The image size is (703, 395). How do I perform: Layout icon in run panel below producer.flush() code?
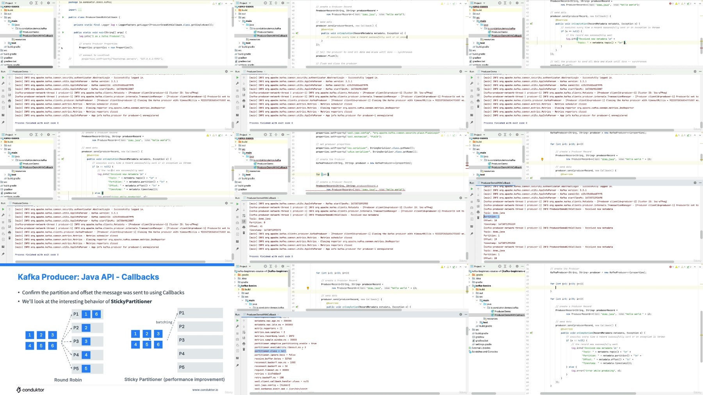[x=237, y=115]
